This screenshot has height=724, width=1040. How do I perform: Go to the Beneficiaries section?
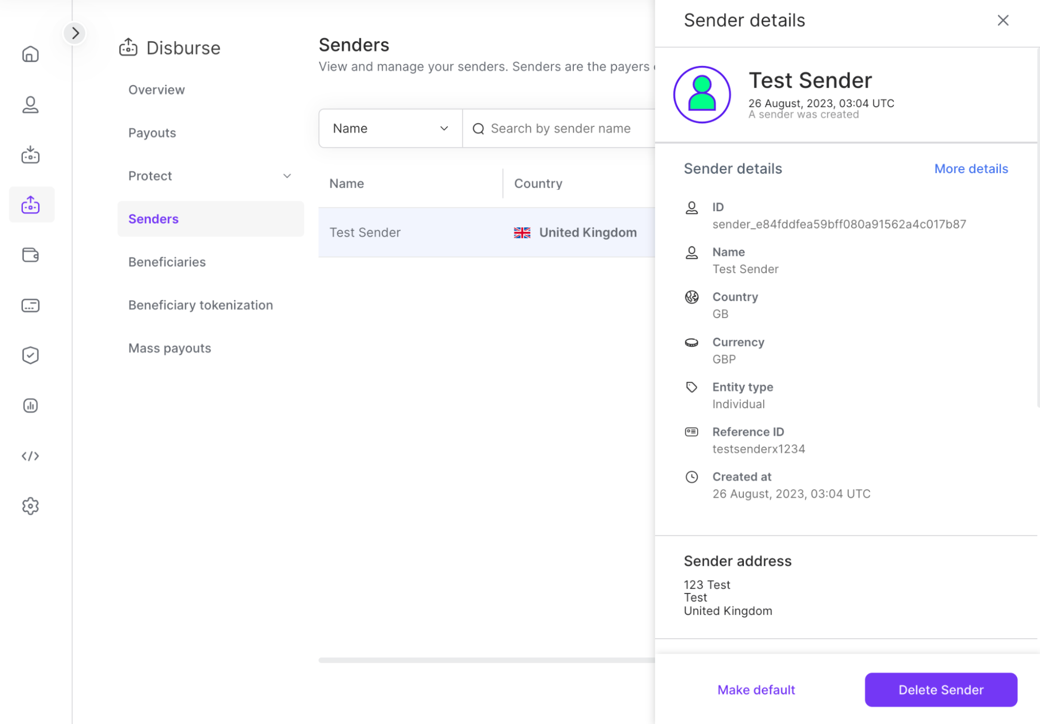click(x=167, y=262)
